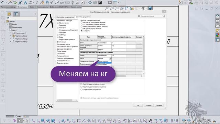Expand the Примечания node in options tree
The height and width of the screenshot is (124, 220).
coord(58,23)
